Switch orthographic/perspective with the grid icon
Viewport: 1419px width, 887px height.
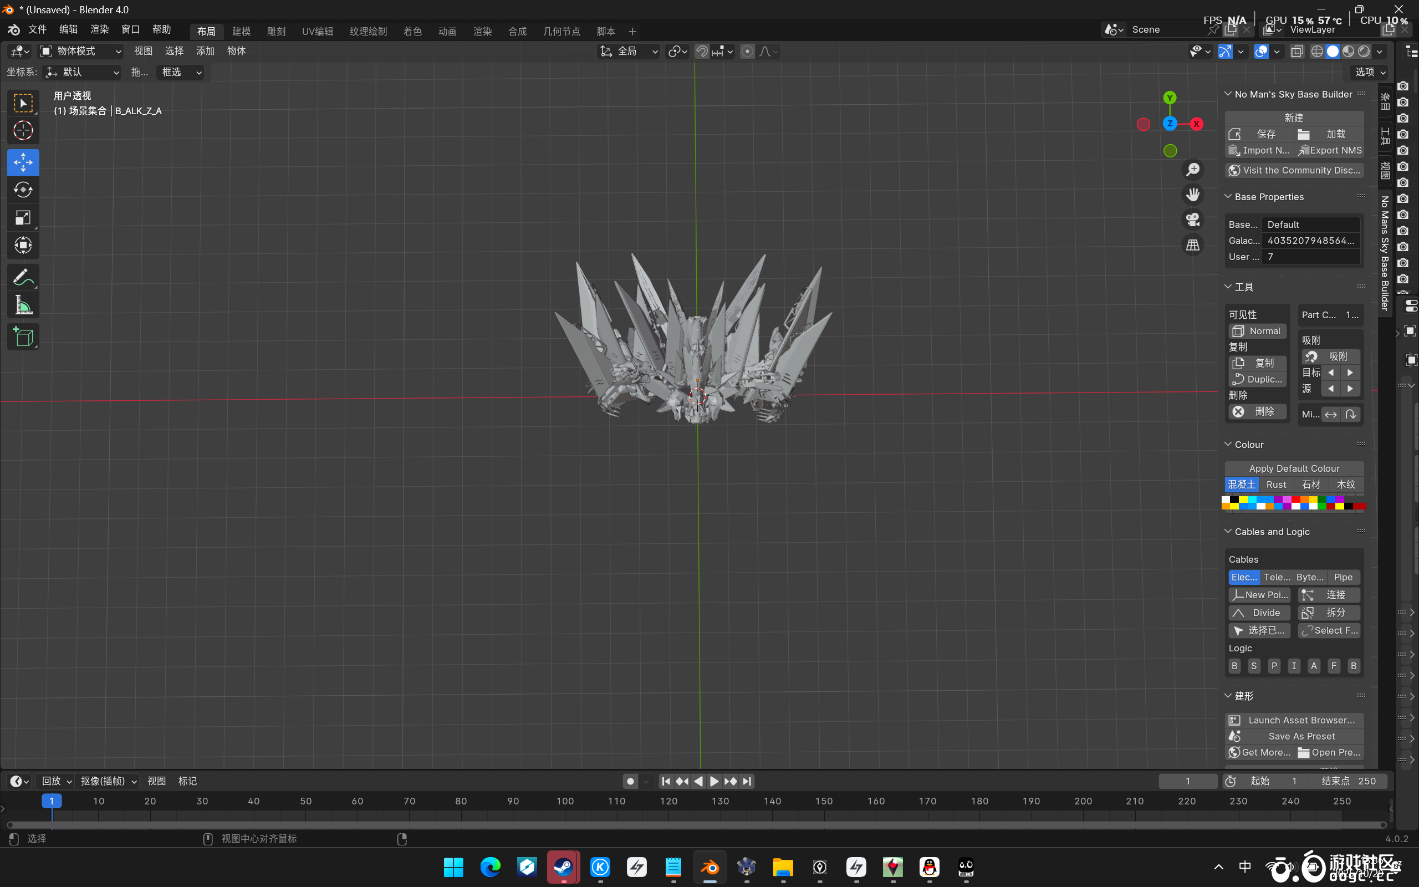(x=1193, y=245)
